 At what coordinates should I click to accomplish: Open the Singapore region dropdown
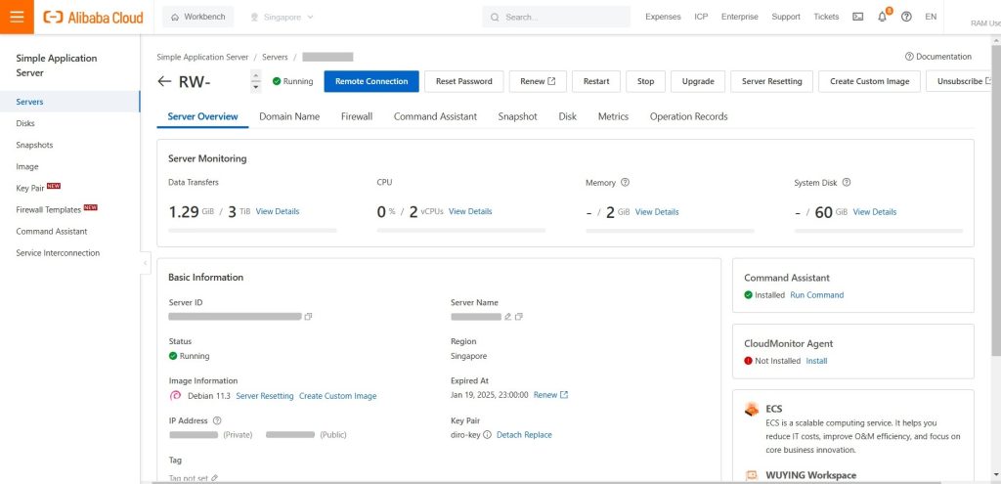(x=282, y=18)
